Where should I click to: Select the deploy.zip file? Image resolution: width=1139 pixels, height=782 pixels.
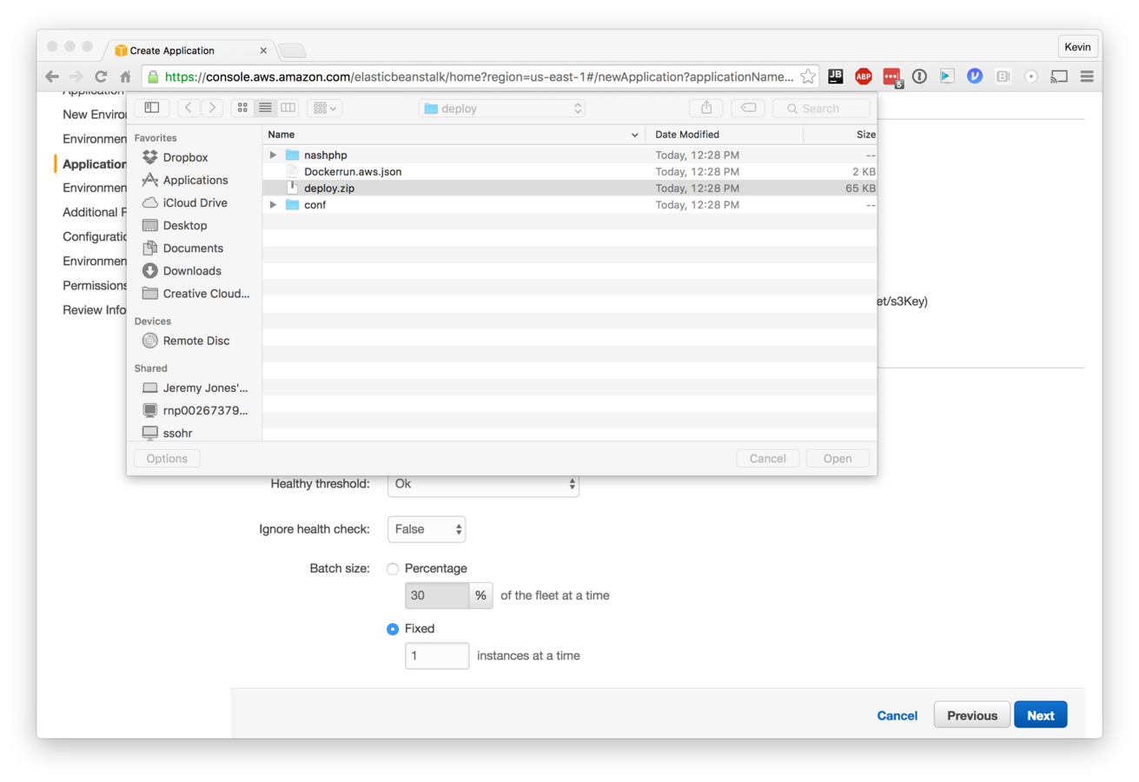(x=570, y=188)
